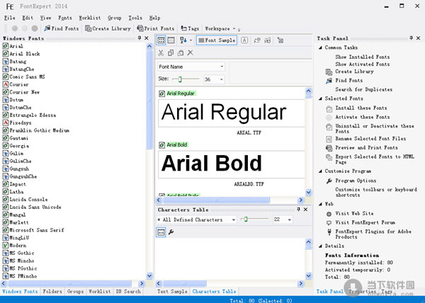Click the Arial Regular large sample preview

[x=232, y=113]
